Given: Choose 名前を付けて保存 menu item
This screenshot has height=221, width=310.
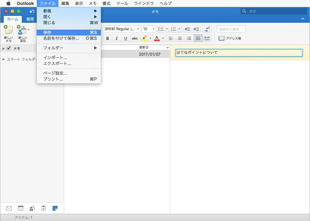Looking at the screenshot, I should click(x=69, y=38).
